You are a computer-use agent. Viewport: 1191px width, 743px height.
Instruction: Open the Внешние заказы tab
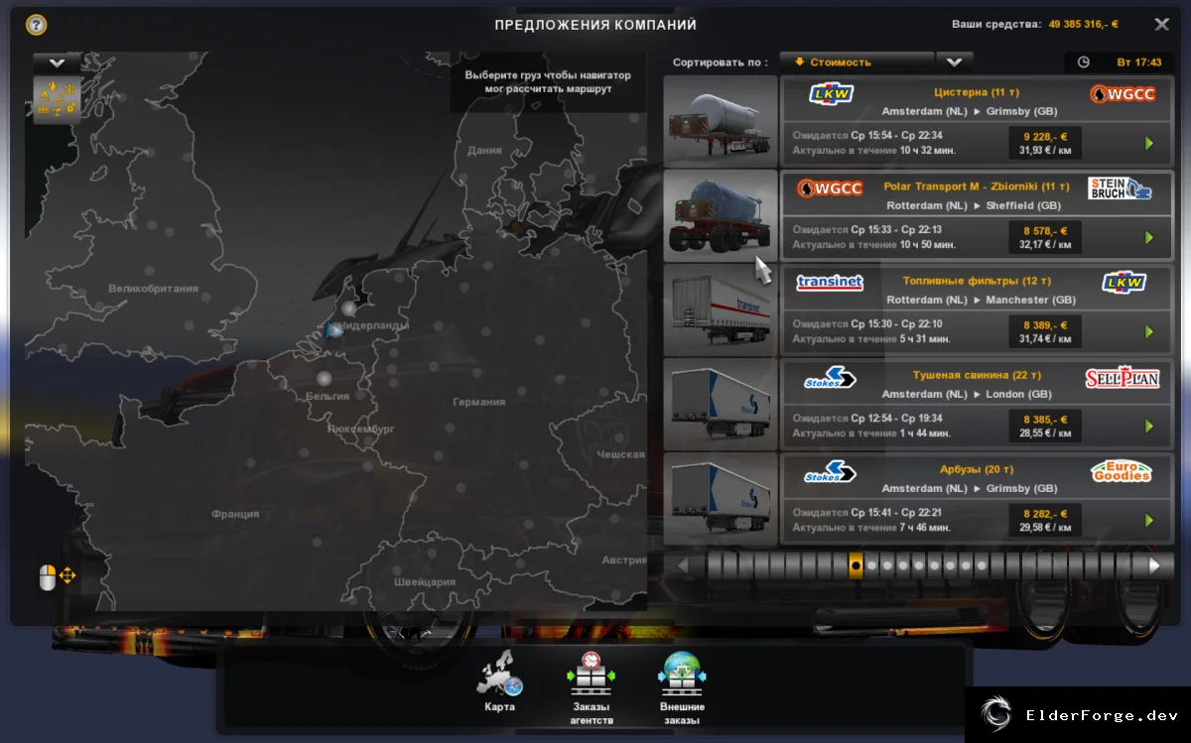click(x=682, y=687)
